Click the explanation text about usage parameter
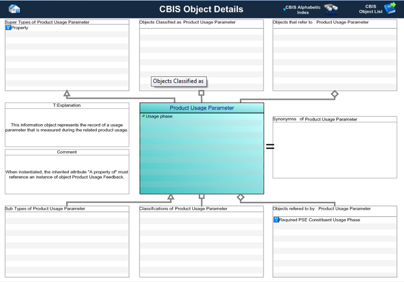This screenshot has height=282, width=404. click(67, 127)
